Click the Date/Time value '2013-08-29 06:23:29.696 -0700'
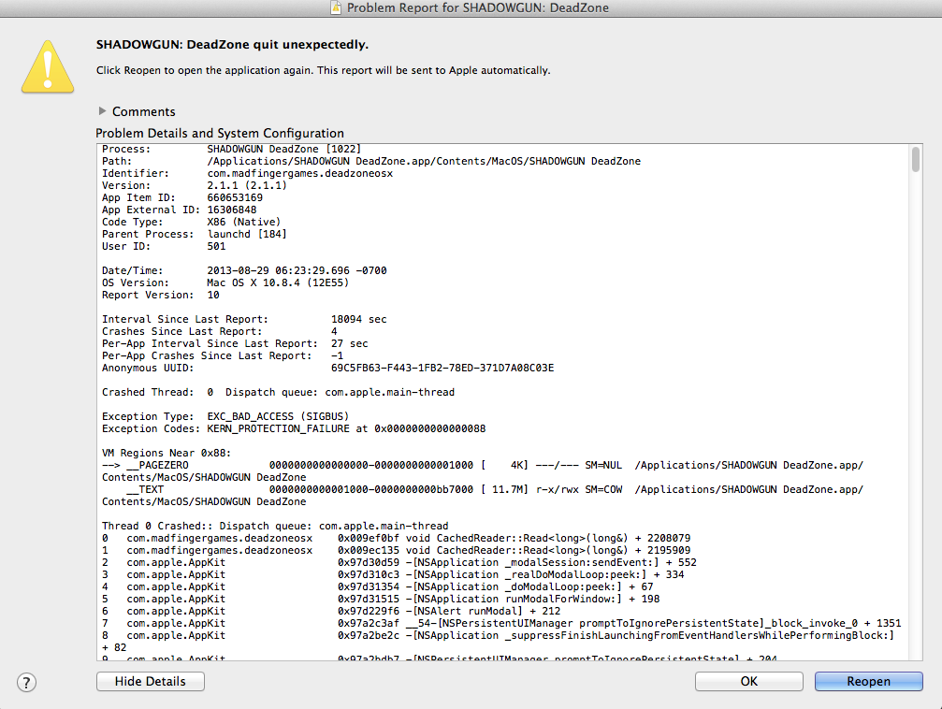The height and width of the screenshot is (709, 942). pyautogui.click(x=297, y=270)
